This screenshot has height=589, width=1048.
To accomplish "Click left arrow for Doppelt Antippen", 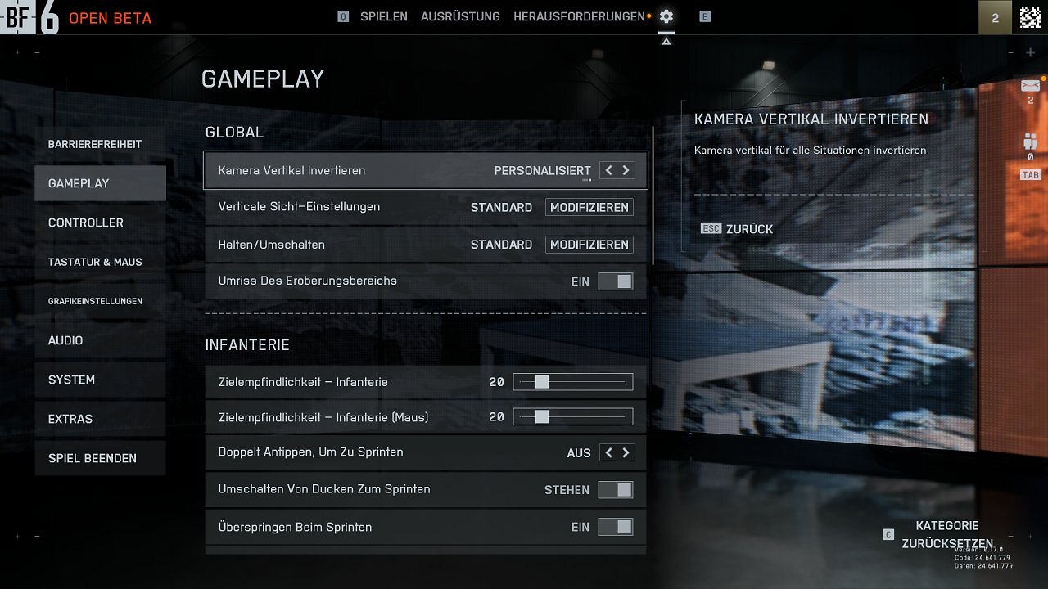I will tap(608, 452).
